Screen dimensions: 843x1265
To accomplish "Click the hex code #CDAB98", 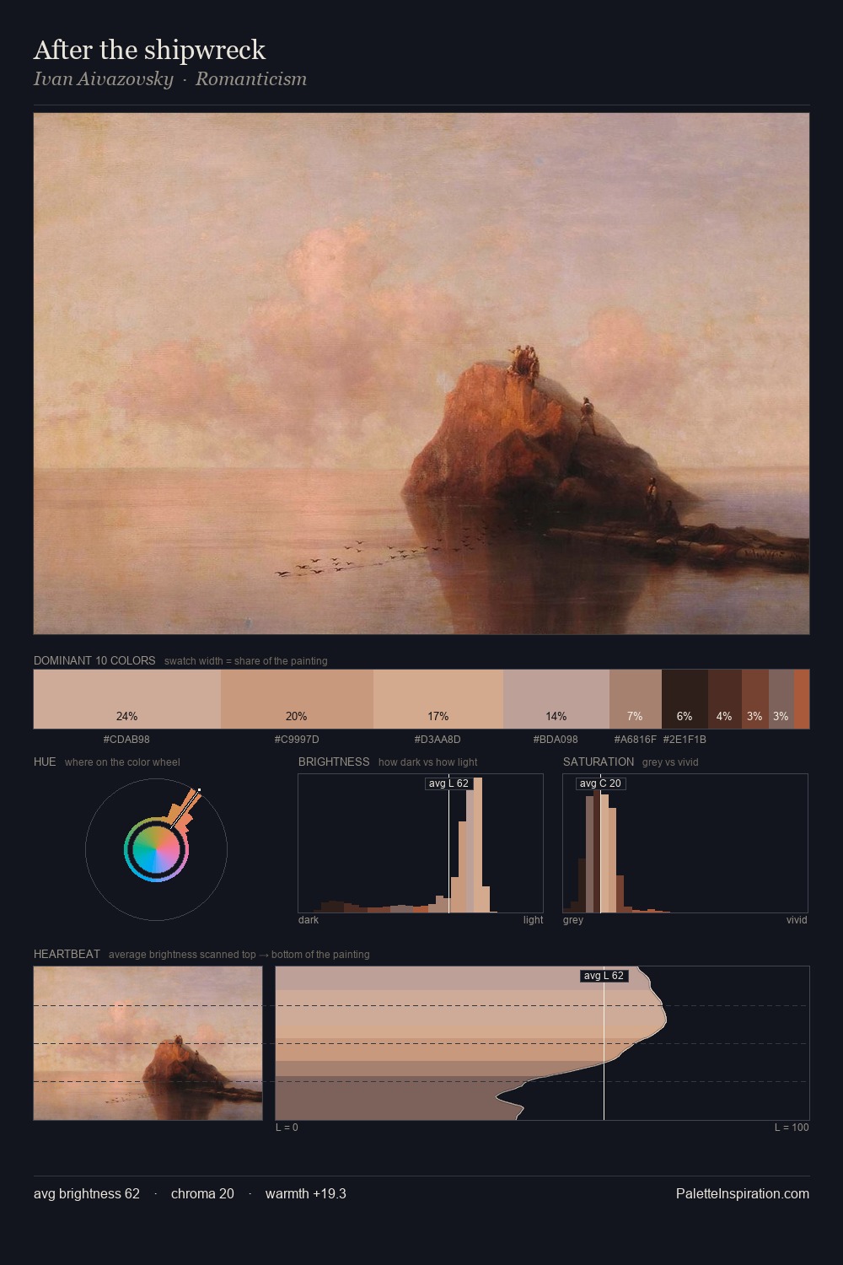I will point(126,740).
